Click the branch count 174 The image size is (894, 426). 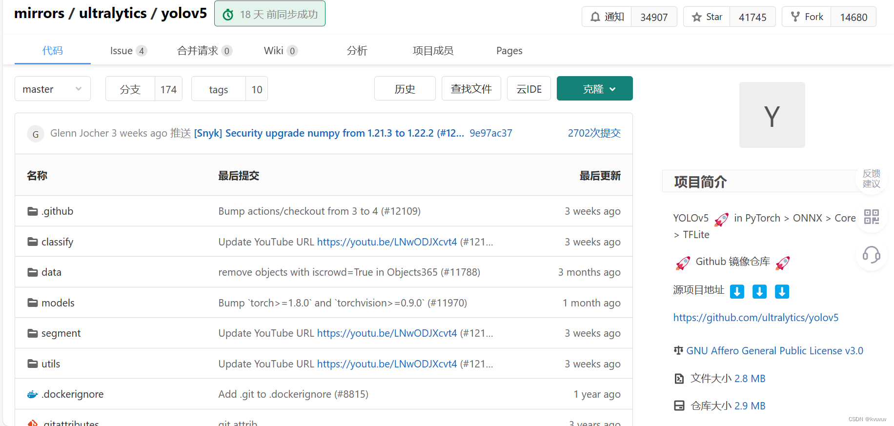pos(168,89)
